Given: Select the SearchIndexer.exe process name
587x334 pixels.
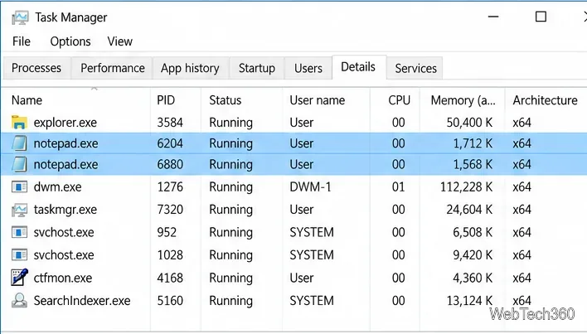Looking at the screenshot, I should (x=82, y=300).
